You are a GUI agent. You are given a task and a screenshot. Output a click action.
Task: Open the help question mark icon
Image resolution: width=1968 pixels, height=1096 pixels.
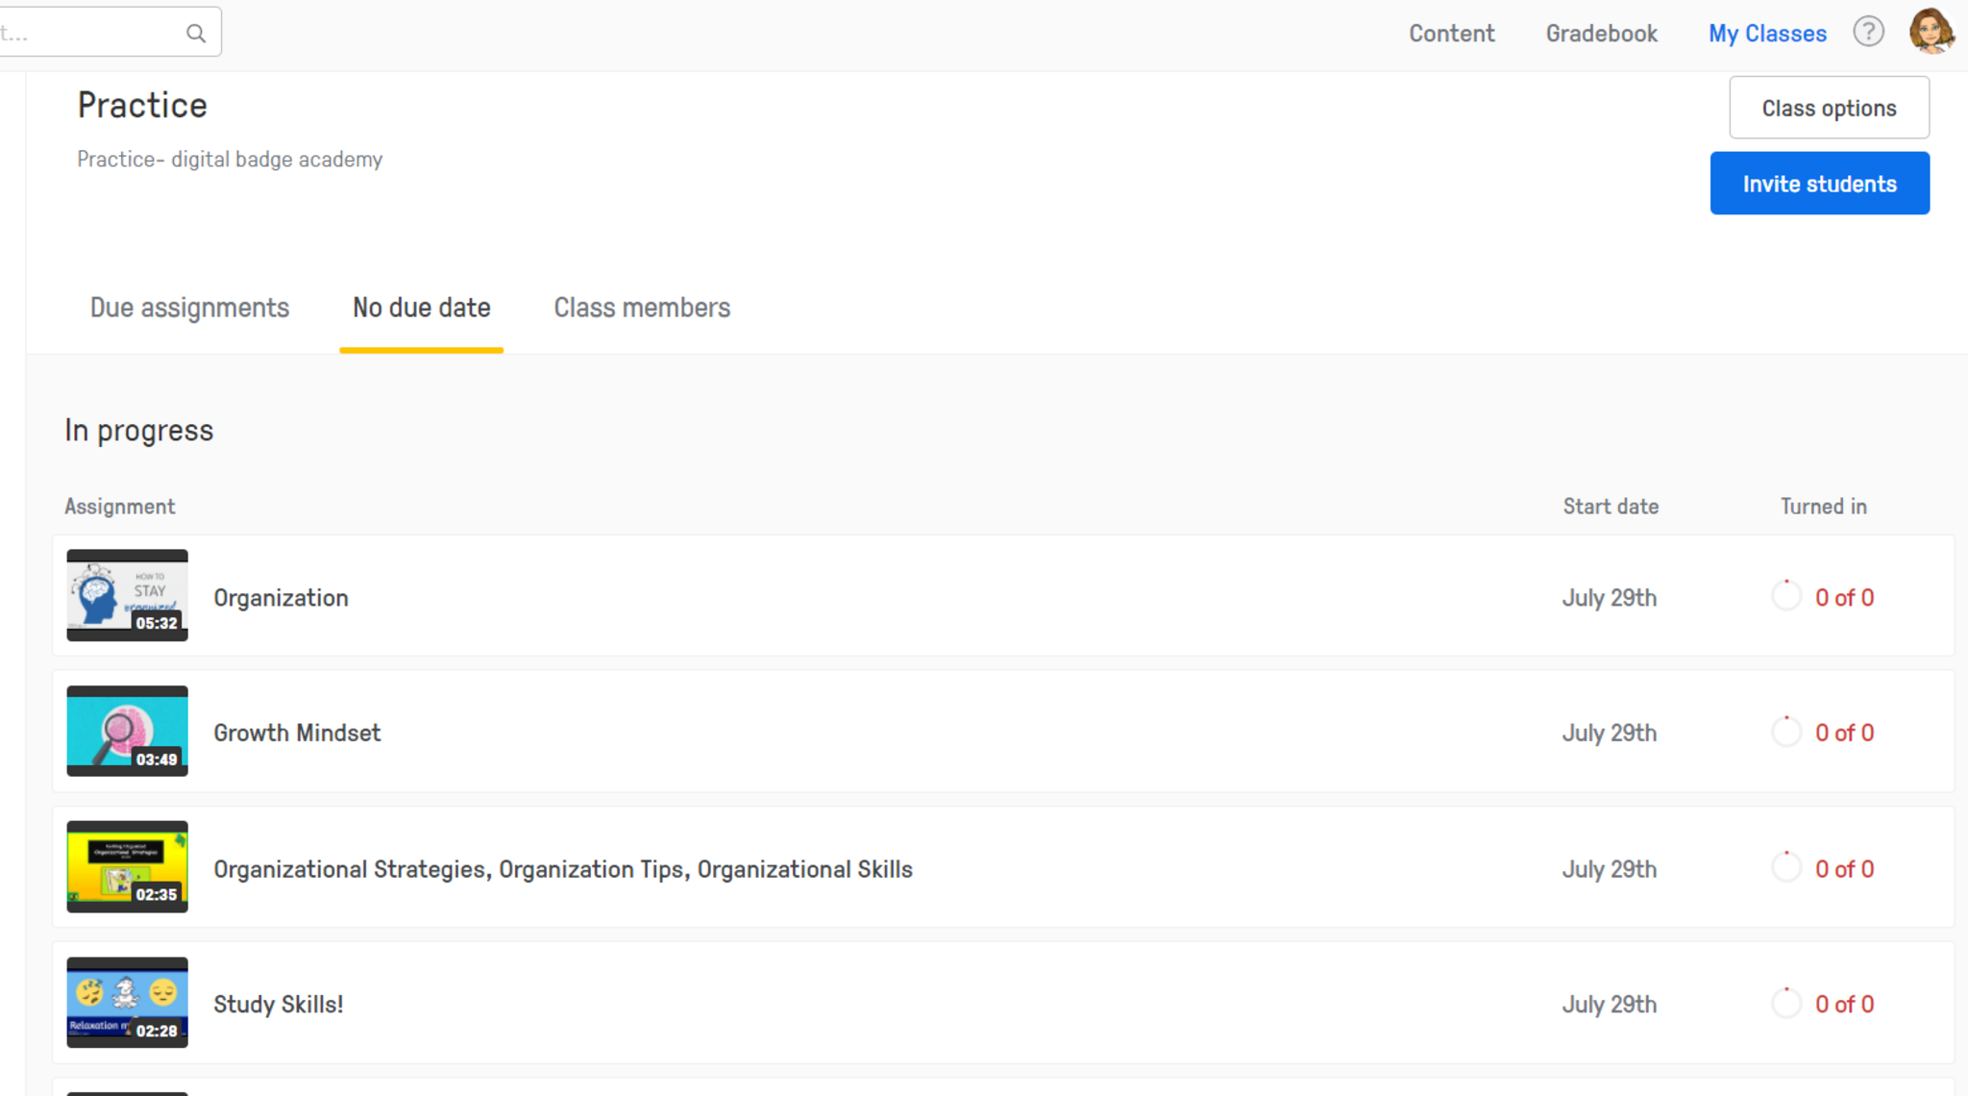tap(1868, 33)
